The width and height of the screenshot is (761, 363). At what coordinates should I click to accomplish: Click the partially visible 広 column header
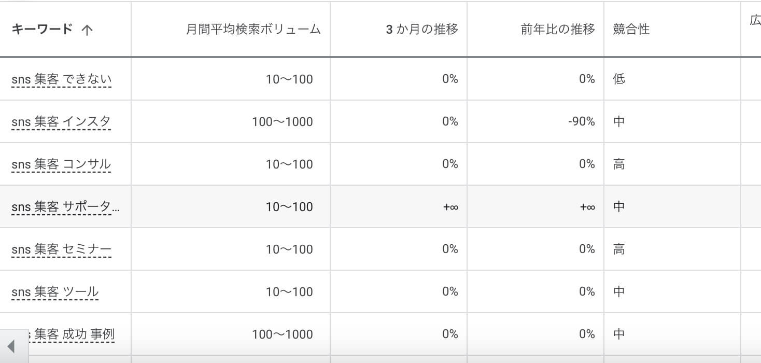[755, 21]
